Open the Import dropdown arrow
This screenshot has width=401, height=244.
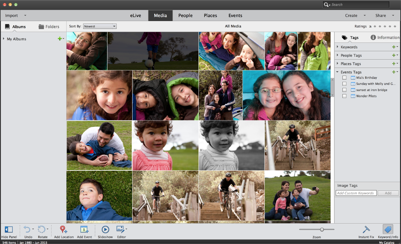25,15
